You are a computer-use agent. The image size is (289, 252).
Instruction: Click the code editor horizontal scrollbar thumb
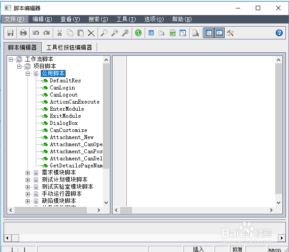(x=126, y=210)
